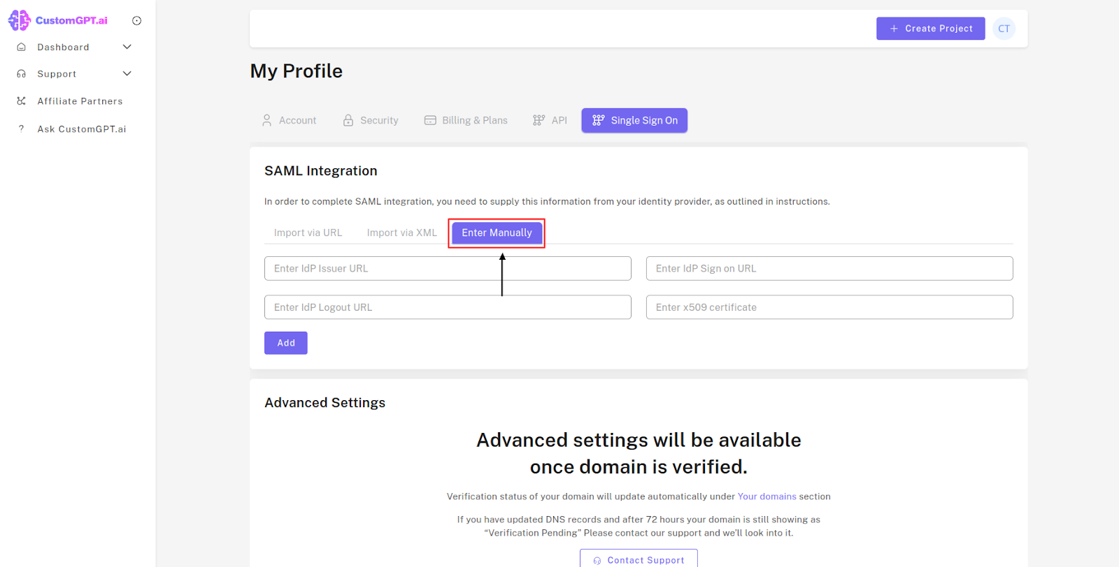Expand the Dashboard chevron in sidebar
Screen dimensions: 1119x567
127,47
